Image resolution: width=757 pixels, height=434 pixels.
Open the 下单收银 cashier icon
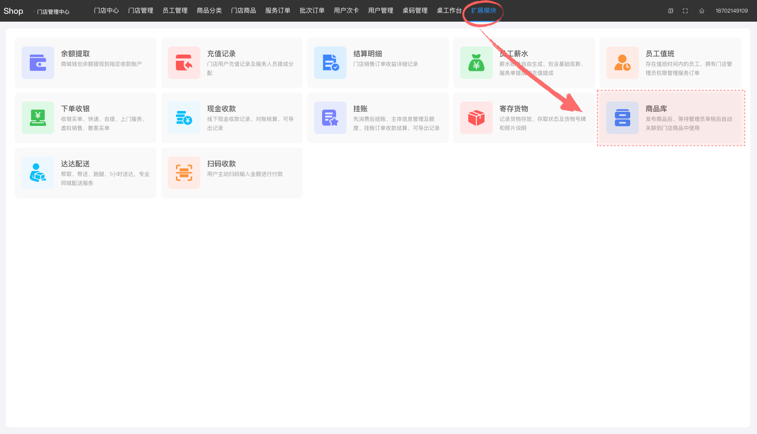(38, 118)
